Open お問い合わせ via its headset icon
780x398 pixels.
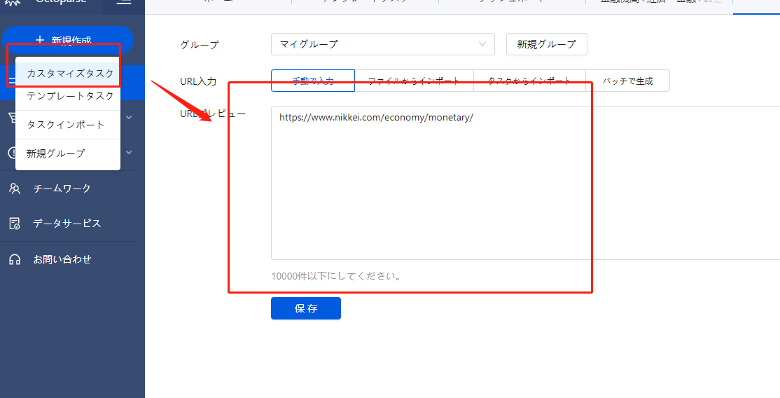click(x=15, y=259)
